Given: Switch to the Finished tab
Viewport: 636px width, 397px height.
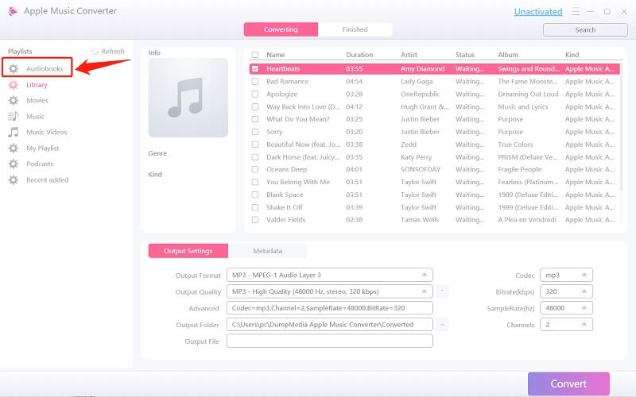Looking at the screenshot, I should (355, 29).
